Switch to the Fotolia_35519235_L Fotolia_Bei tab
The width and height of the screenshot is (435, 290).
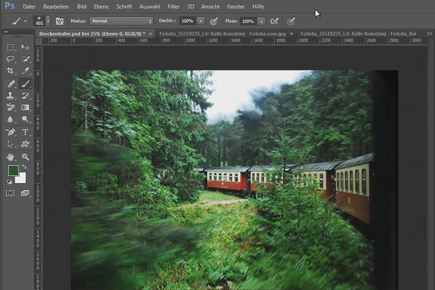tap(358, 33)
